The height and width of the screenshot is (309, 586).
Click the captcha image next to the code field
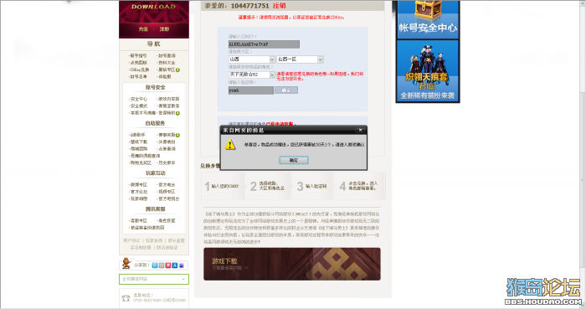pyautogui.click(x=286, y=90)
